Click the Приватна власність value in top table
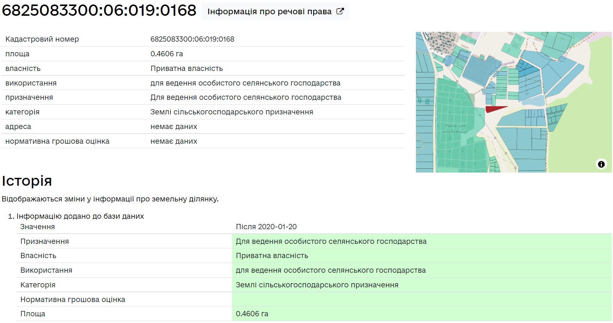The height and width of the screenshot is (323, 613). 187,68
